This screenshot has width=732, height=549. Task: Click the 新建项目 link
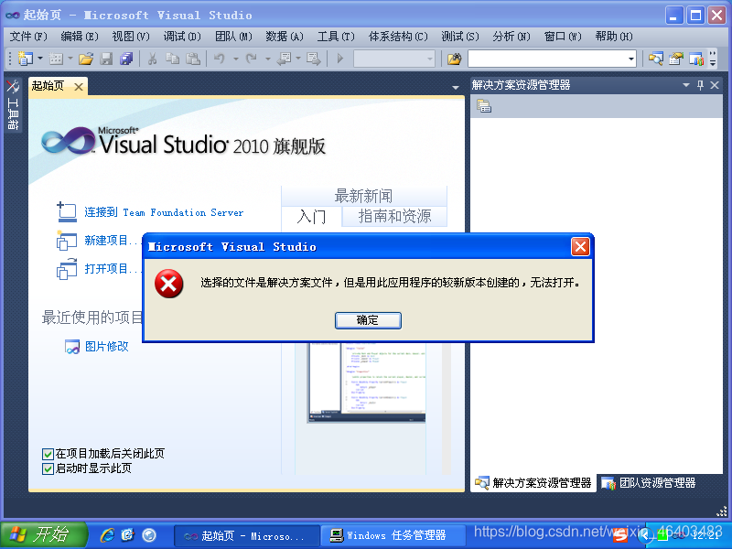pos(111,241)
